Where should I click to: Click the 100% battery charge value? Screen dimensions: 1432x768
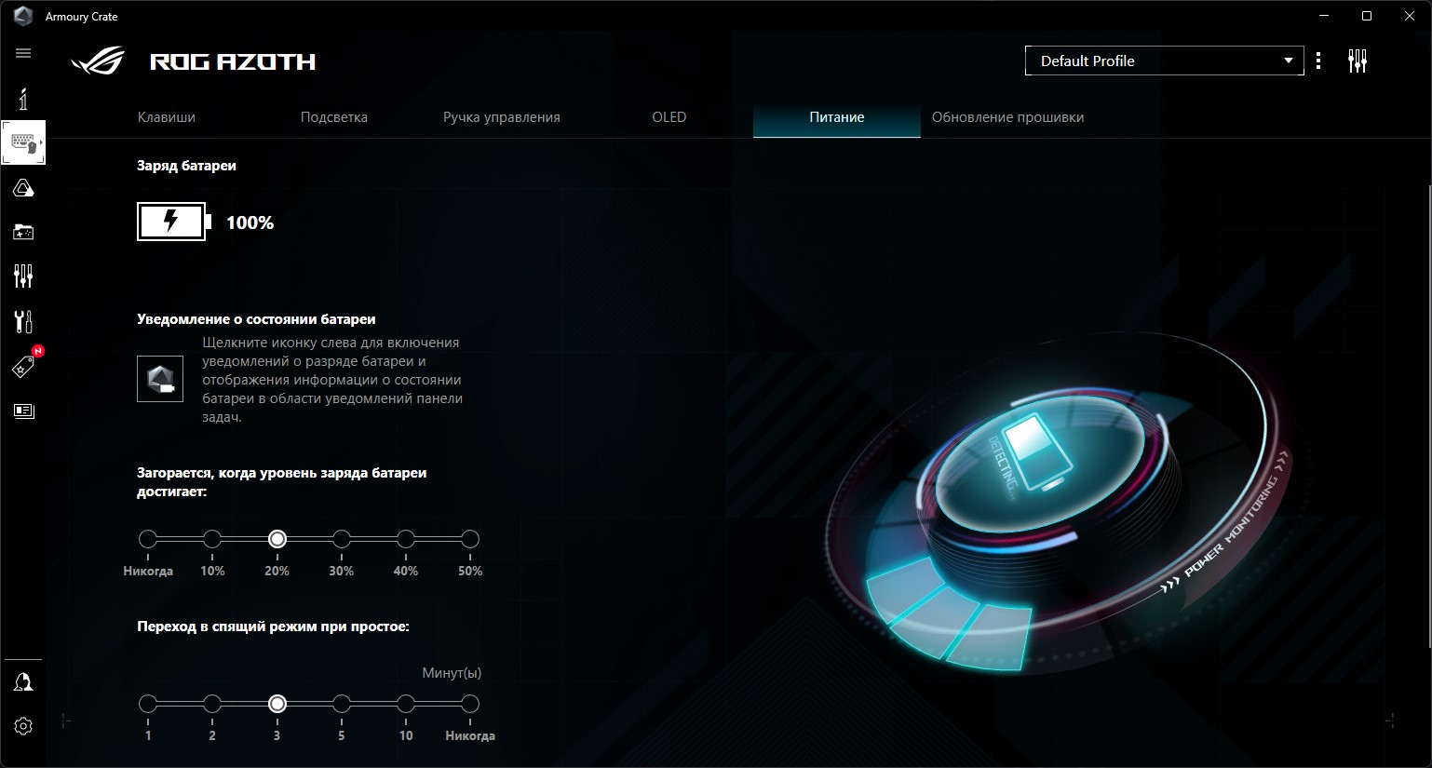click(250, 222)
